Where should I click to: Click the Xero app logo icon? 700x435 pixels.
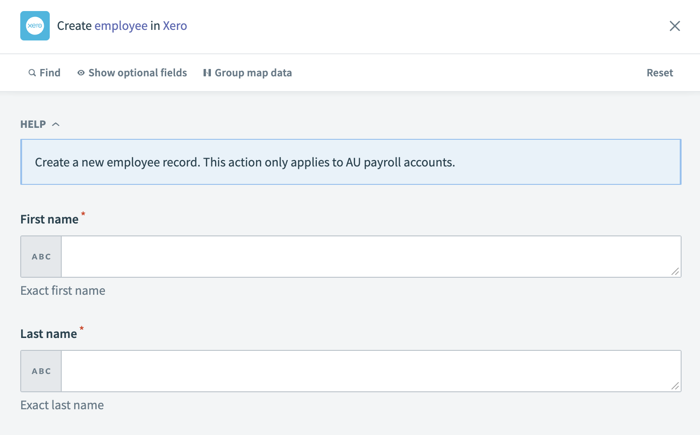(x=35, y=26)
